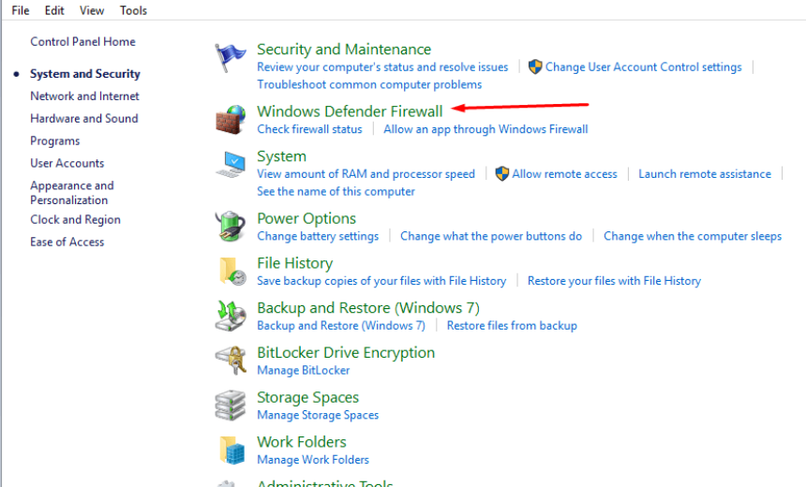Open Security and Maintenance heading
Image resolution: width=806 pixels, height=487 pixels.
coord(344,50)
